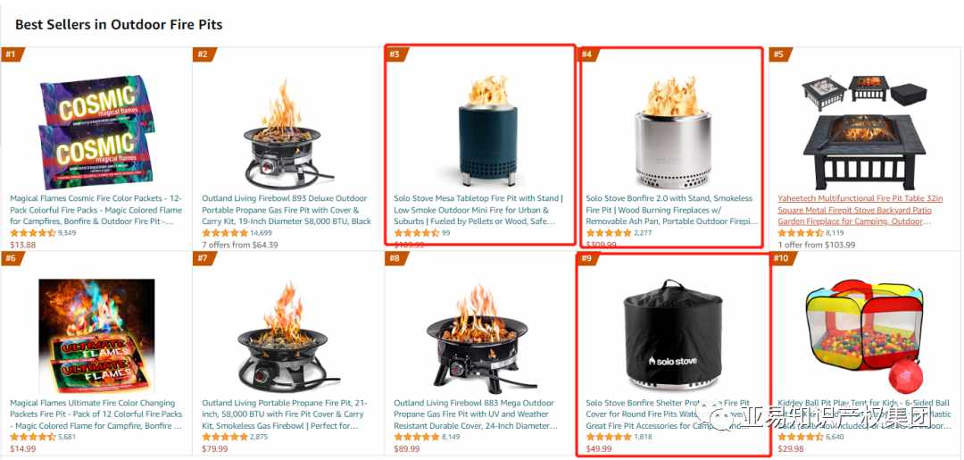Image resolution: width=964 pixels, height=460 pixels.
Task: Open the black Solo Stove Shelter cover image
Action: pos(673,336)
